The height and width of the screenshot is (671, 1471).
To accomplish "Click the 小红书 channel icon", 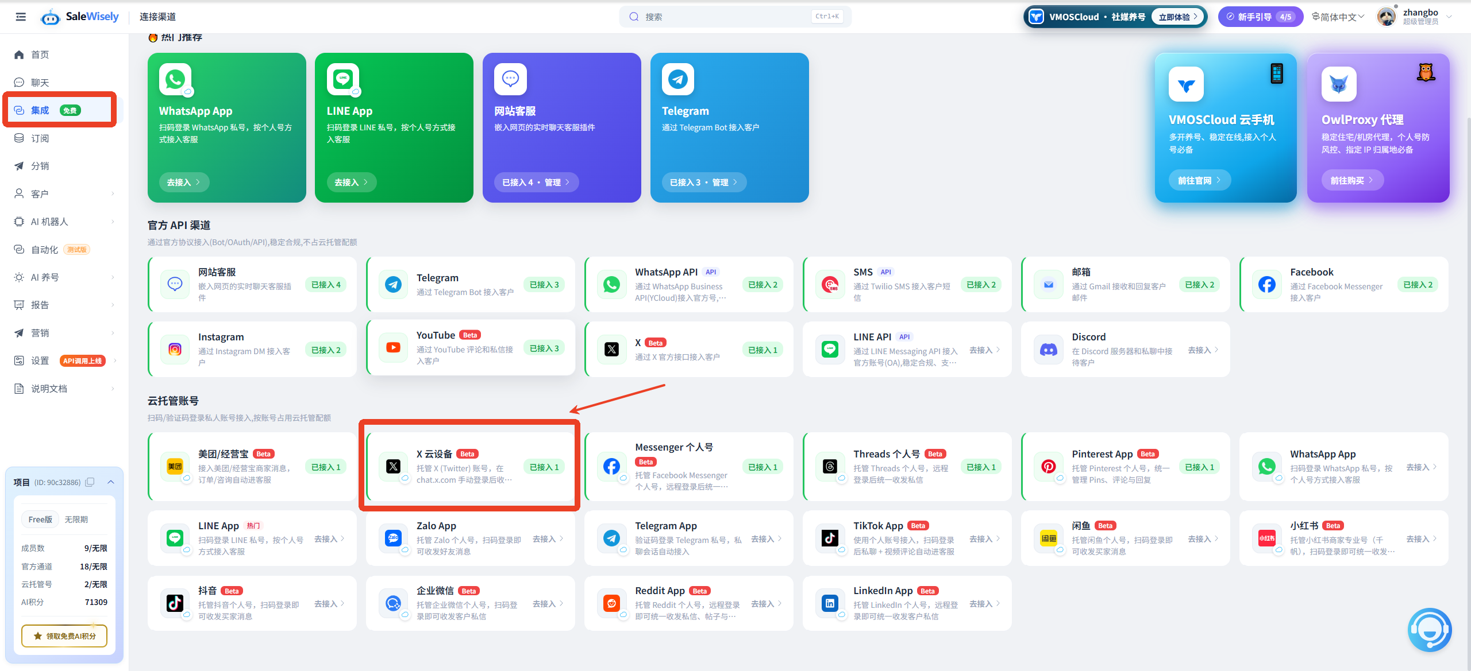I will [1266, 538].
